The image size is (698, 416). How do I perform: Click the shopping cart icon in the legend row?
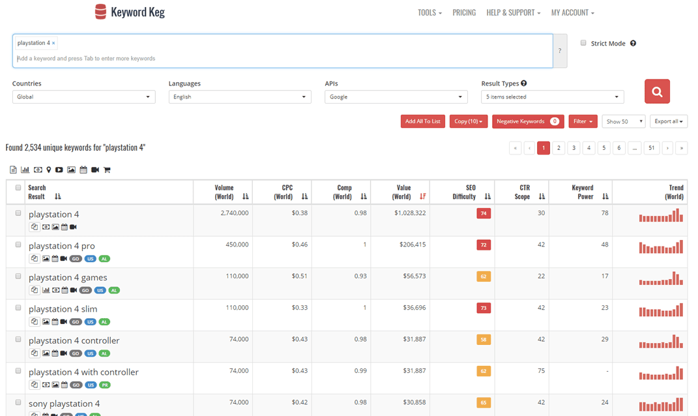(x=107, y=170)
